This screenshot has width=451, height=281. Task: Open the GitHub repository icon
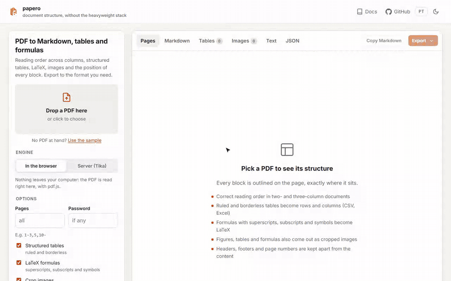click(389, 12)
